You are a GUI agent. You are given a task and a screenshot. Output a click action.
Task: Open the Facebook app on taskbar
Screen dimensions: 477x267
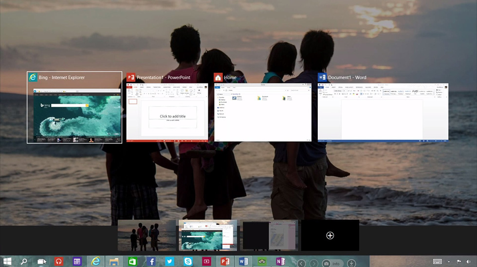(x=151, y=261)
